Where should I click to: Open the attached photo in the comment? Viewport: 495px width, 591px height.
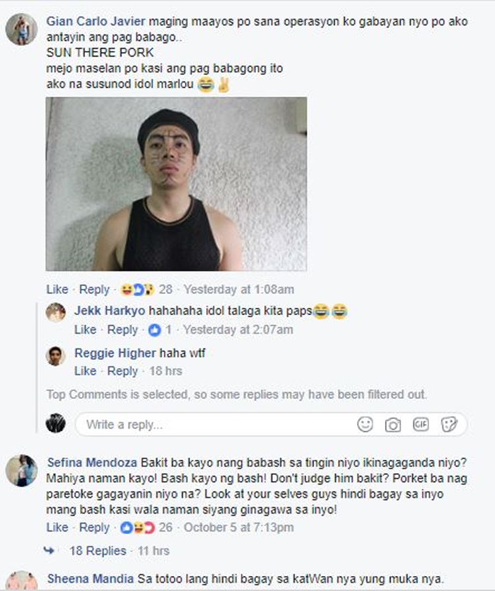[x=176, y=184]
